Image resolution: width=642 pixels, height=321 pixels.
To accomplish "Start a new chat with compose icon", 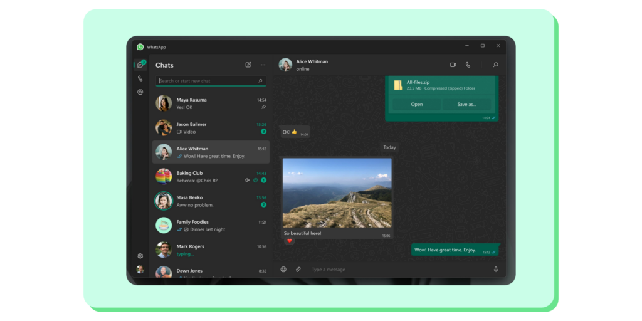I will (248, 65).
